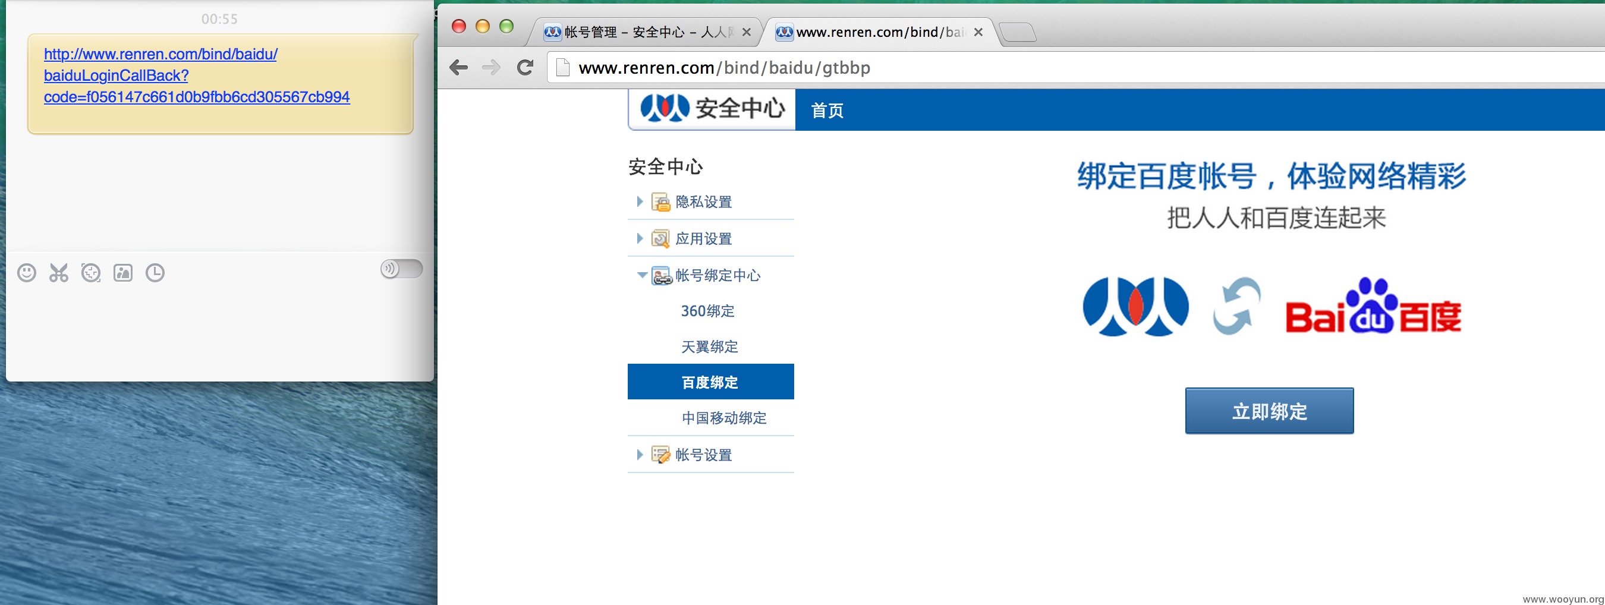This screenshot has height=605, width=1605.
Task: Click the 绑定百度帐号，体验网络精彩 heading
Action: click(x=1271, y=176)
